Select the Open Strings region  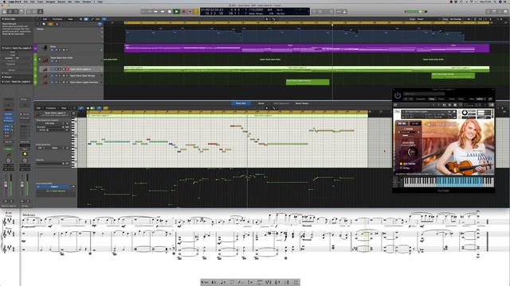click(453, 75)
